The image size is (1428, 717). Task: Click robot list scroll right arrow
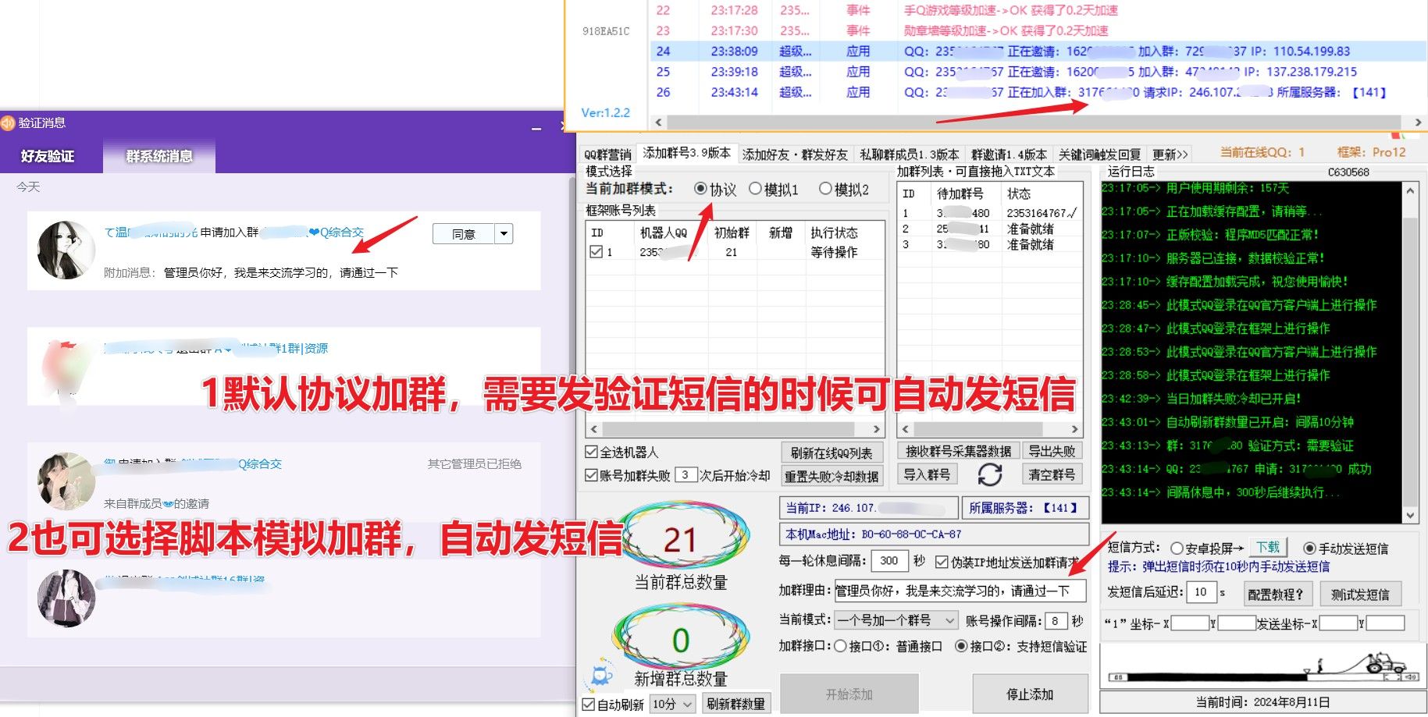click(877, 429)
